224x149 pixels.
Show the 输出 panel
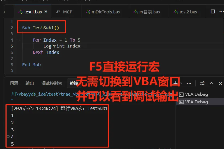pos(29,83)
